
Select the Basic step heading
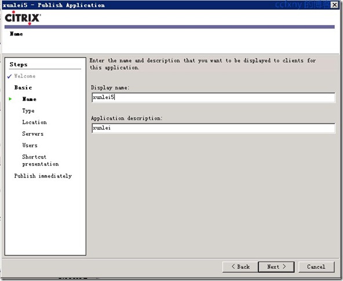pyautogui.click(x=23, y=88)
